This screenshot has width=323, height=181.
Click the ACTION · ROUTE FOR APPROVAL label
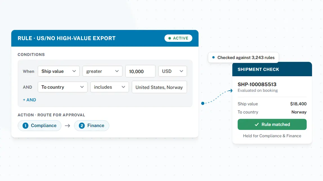click(x=51, y=115)
